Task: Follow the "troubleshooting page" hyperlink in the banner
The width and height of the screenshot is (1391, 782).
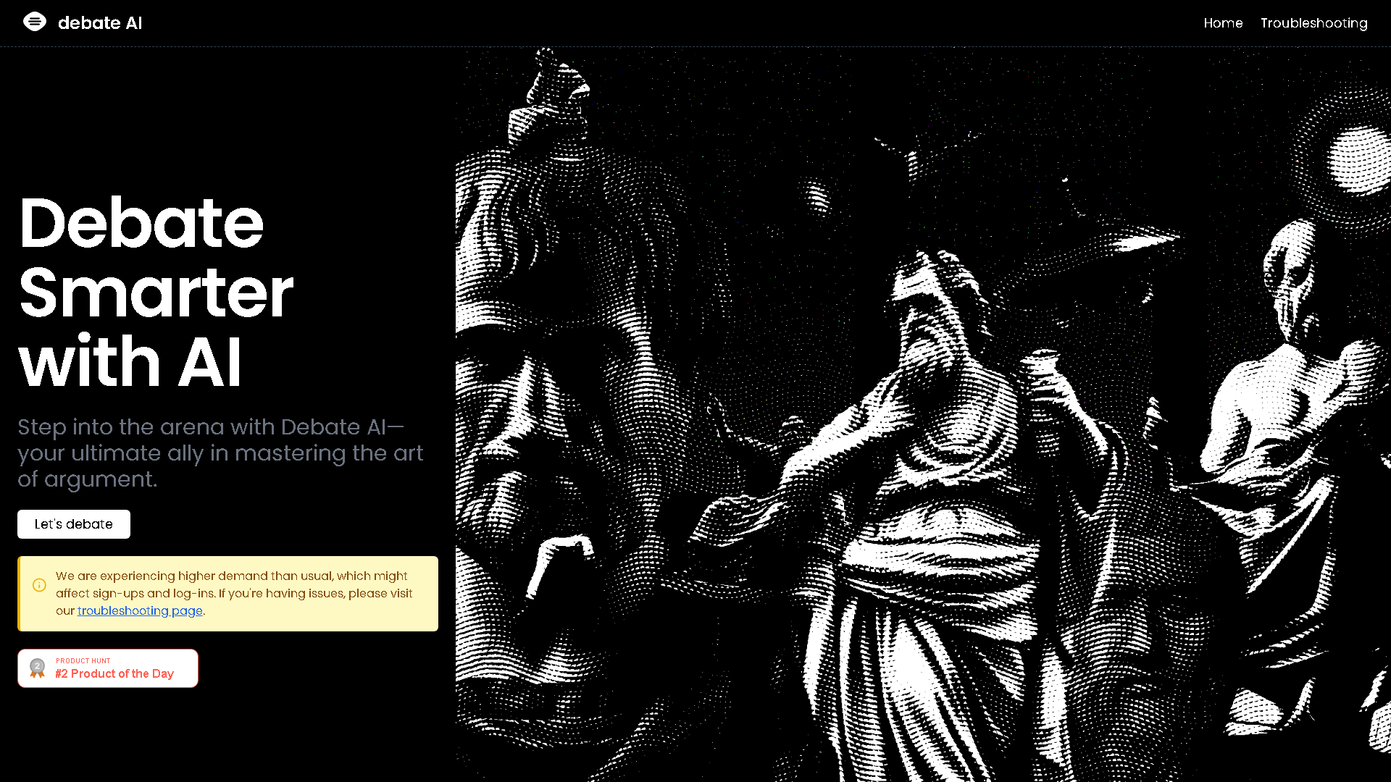Action: (139, 611)
